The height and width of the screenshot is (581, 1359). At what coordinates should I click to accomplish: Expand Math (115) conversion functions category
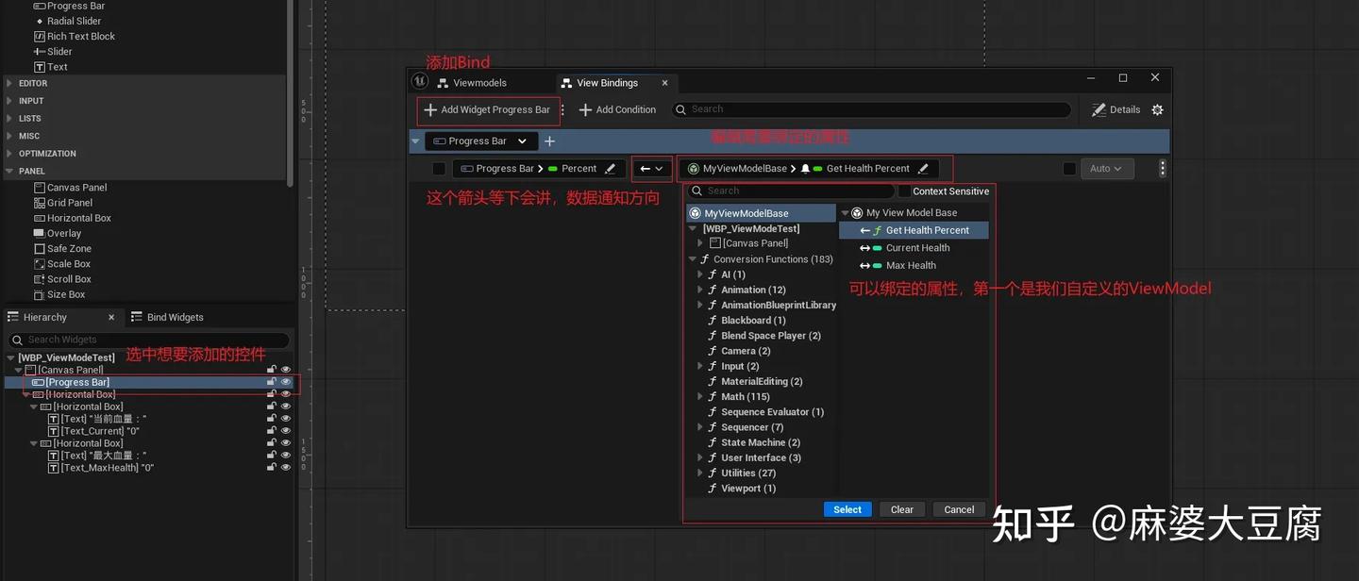(x=700, y=397)
